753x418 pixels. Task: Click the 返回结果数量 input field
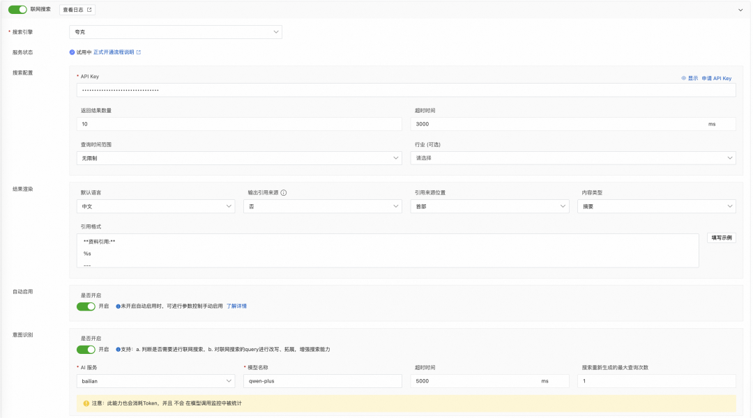pos(240,124)
